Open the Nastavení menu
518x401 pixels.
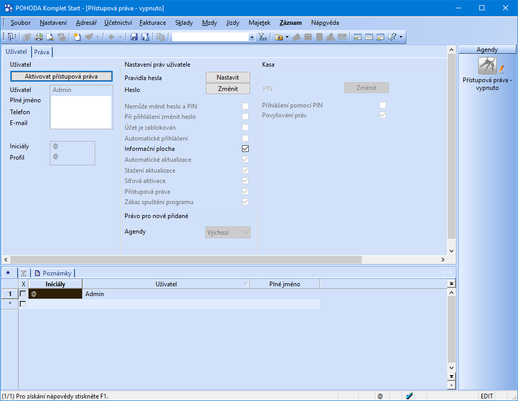click(53, 23)
